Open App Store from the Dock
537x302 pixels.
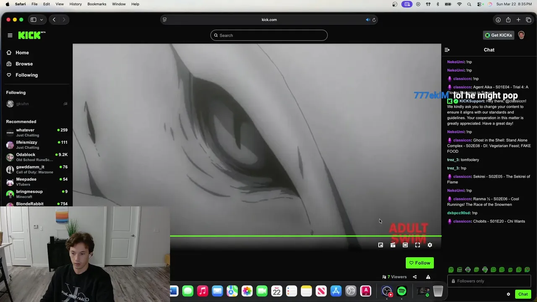336,291
